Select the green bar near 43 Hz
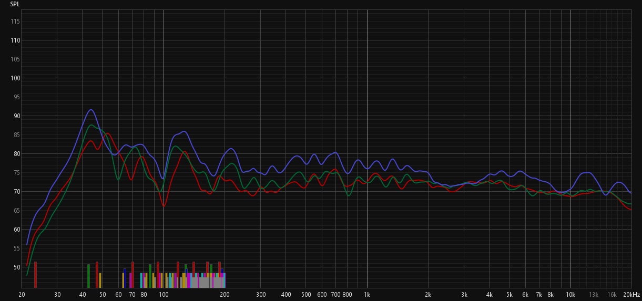The height and width of the screenshot is (301, 642). [x=88, y=276]
